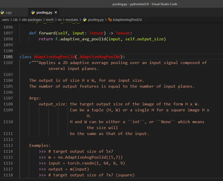Click line number 1101 in gutter

(8, 57)
